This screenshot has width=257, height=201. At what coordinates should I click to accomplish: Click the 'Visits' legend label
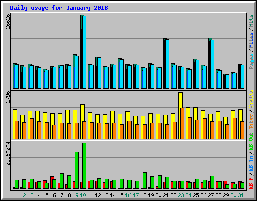click(251, 99)
